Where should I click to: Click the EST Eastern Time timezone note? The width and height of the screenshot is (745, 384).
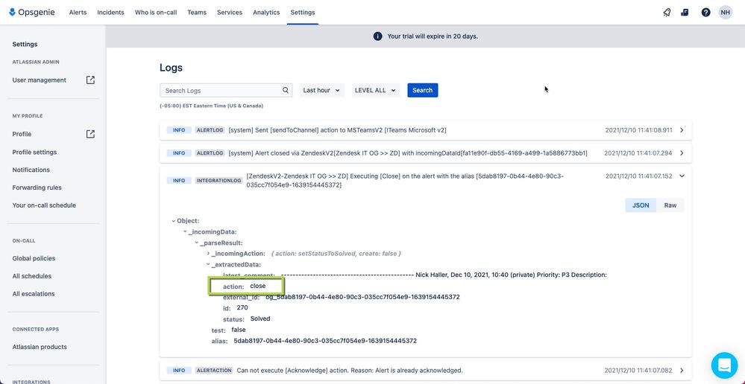pos(212,106)
